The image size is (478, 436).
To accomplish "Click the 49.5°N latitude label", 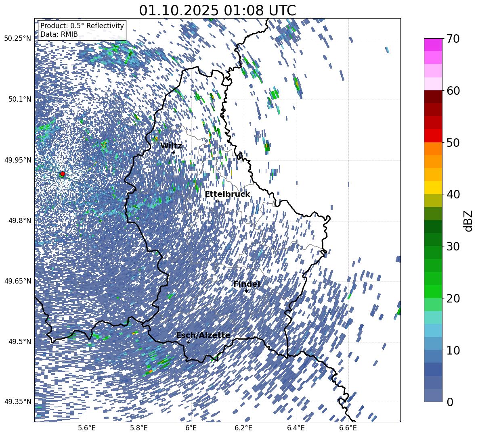I will tap(20, 342).
